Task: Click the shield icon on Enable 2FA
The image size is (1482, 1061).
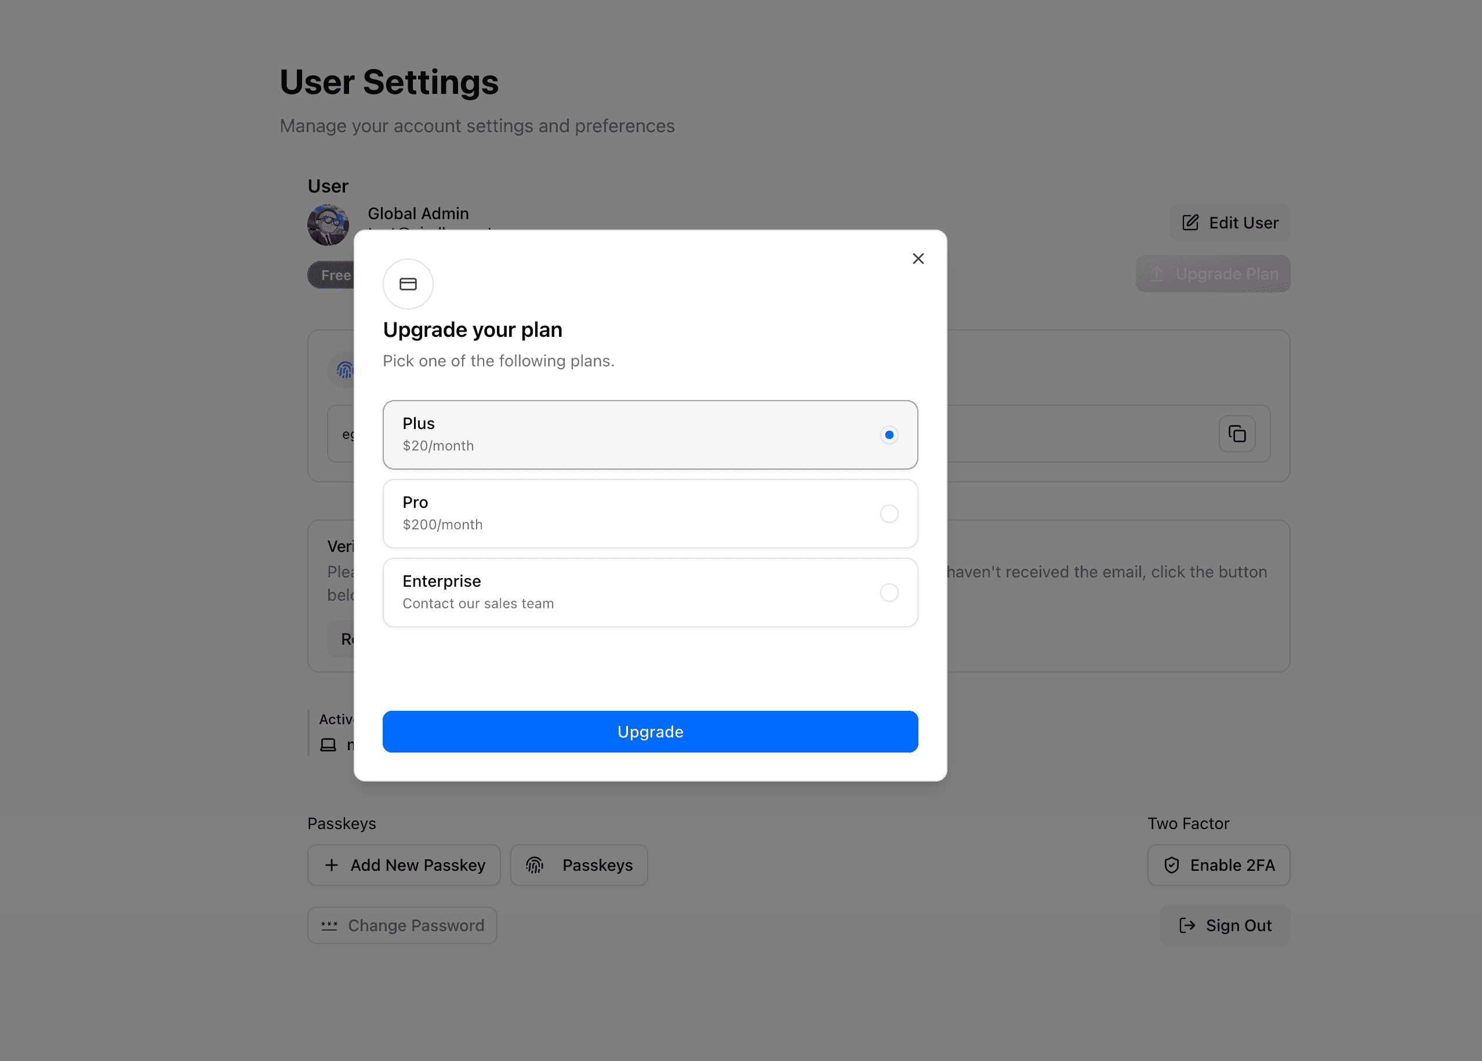Action: pyautogui.click(x=1172, y=865)
